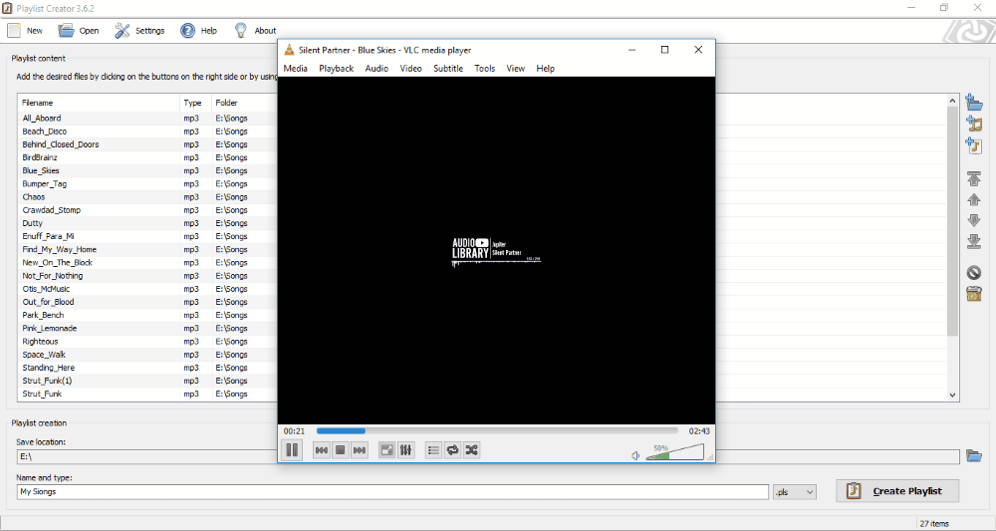The height and width of the screenshot is (531, 996).
Task: Select Blue_Skies in the playlist
Action: [41, 171]
